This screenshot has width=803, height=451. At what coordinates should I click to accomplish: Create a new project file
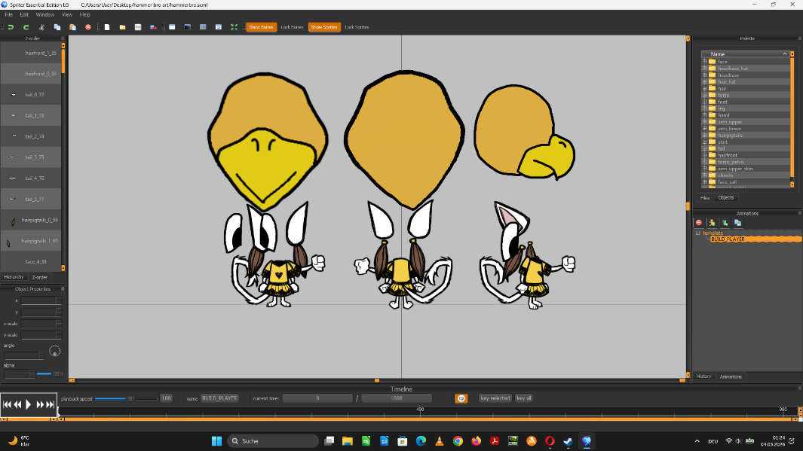point(107,27)
